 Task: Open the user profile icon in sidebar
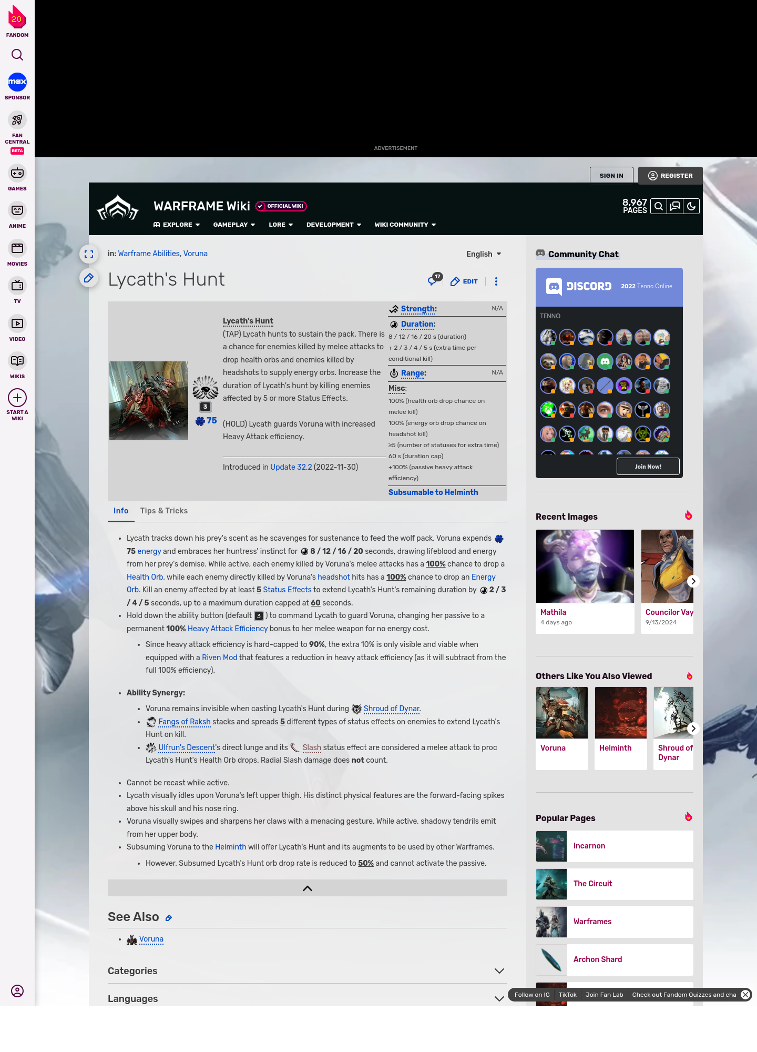click(17, 991)
